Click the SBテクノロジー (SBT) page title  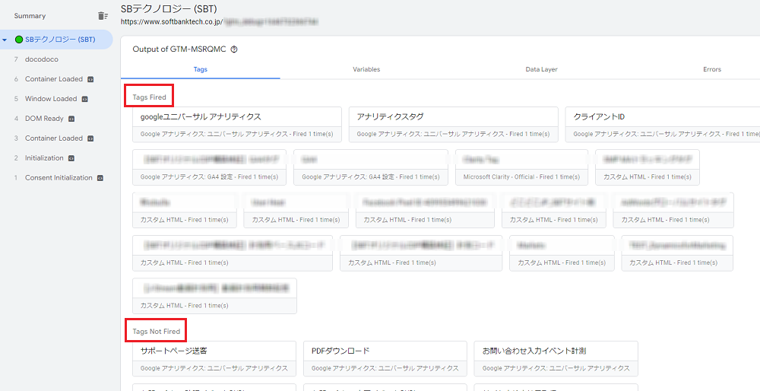click(x=169, y=8)
